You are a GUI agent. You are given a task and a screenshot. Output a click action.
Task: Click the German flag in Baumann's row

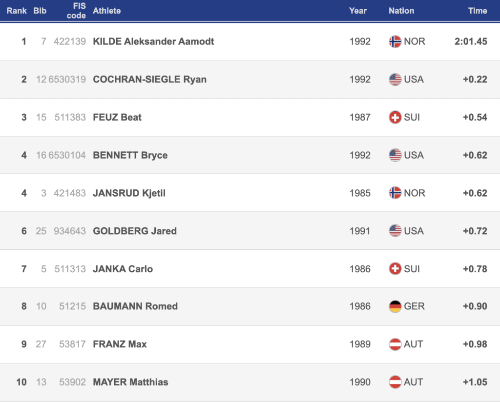point(395,306)
